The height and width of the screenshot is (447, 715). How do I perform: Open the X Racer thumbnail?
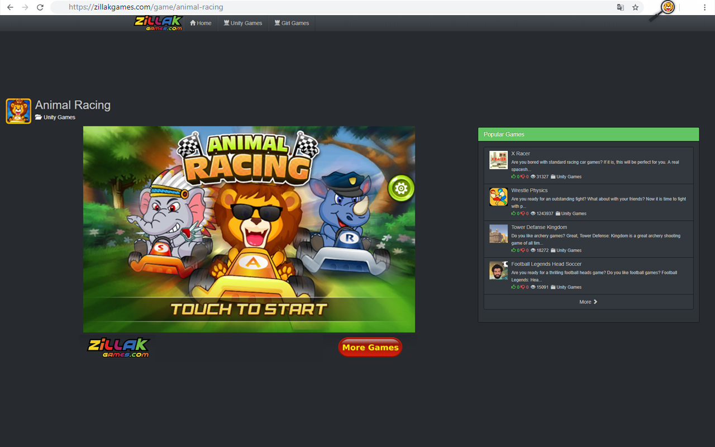[498, 160]
